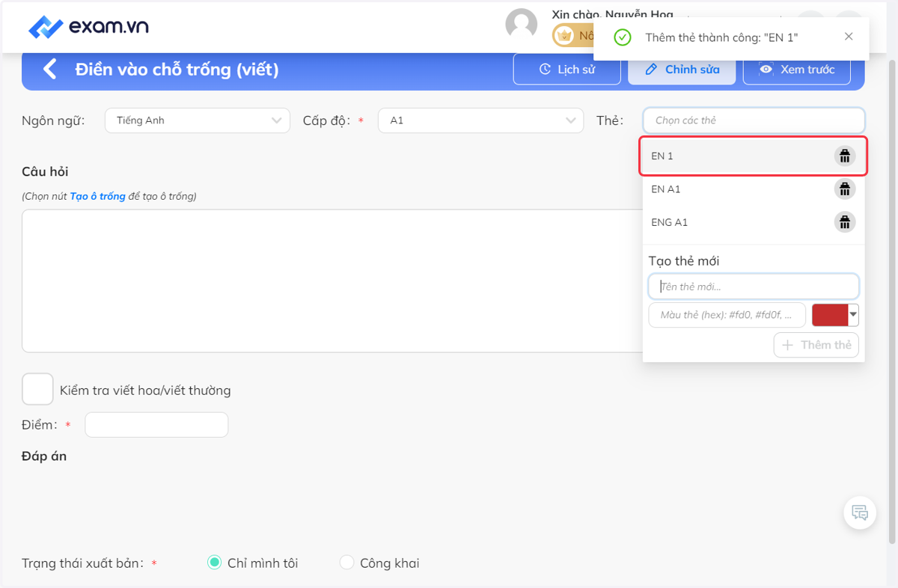Viewport: 898px width, 588px height.
Task: Toggle Kiểm tra viết hoa/viết thường checkbox
Action: (37, 390)
